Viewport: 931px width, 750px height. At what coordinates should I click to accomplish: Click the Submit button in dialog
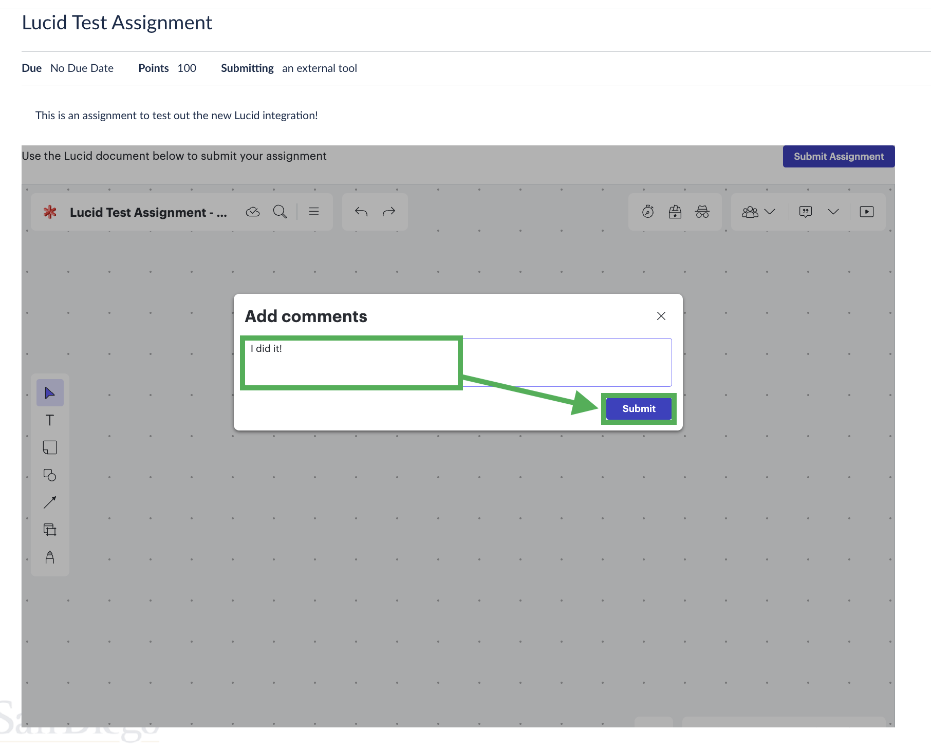click(639, 409)
